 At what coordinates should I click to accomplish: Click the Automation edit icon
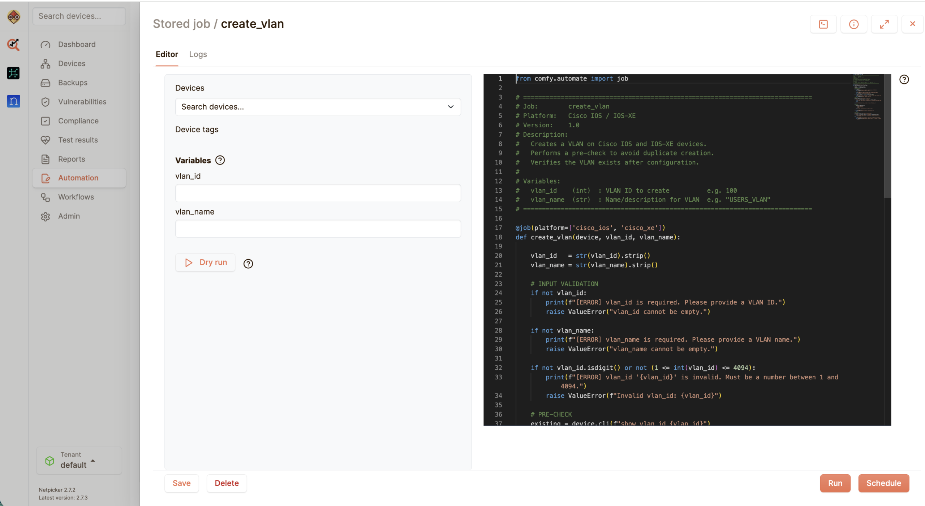(46, 178)
